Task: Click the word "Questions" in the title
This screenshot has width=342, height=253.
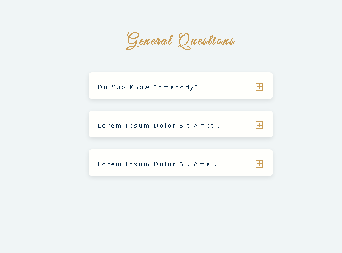Action: [206, 41]
